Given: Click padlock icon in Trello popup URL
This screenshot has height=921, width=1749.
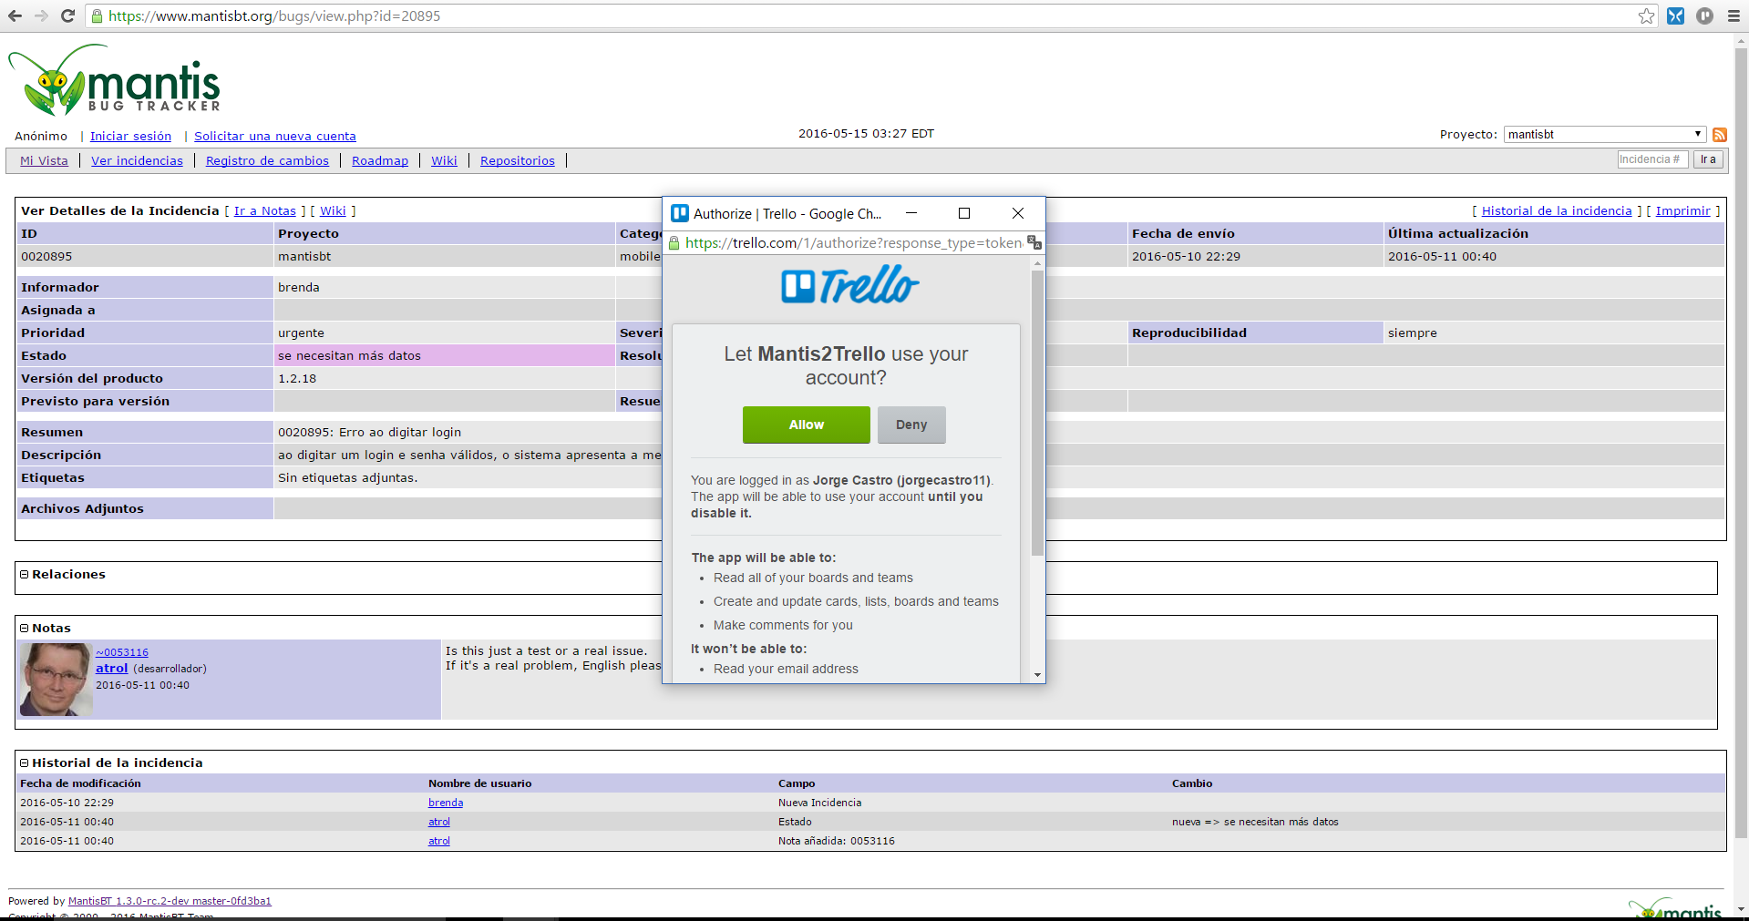Looking at the screenshot, I should 674,243.
